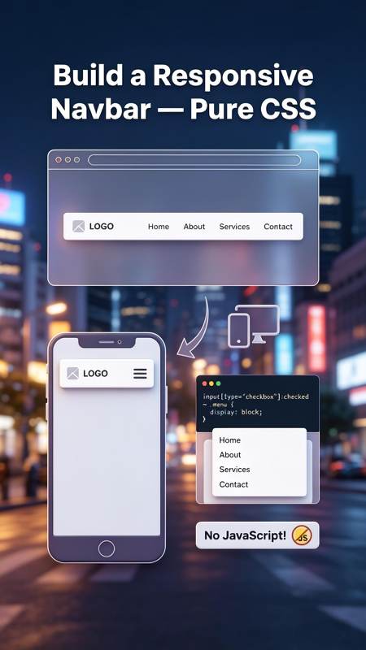The height and width of the screenshot is (650, 366).
Task: Click the logo image icon in the phone navbar
Action: point(72,373)
